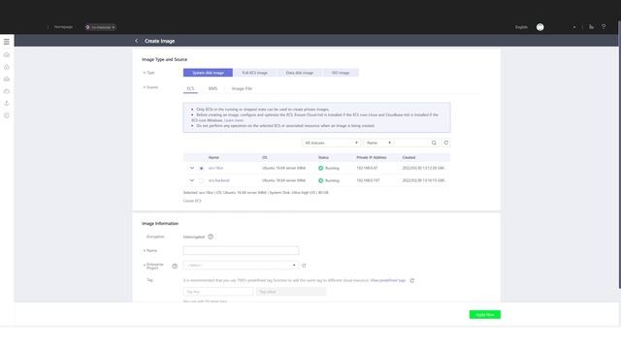Screen dimensions: 621x349
Task: Click the refresh icon next to search box
Action: 446,143
